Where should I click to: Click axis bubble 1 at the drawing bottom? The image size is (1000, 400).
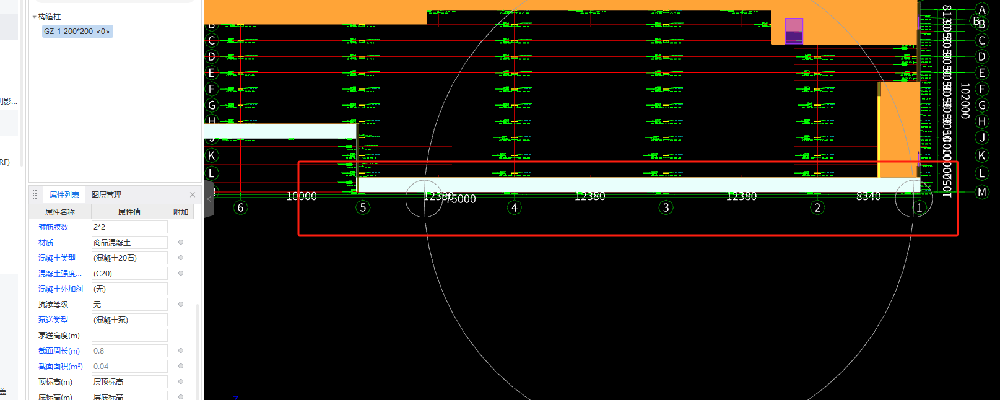point(919,207)
